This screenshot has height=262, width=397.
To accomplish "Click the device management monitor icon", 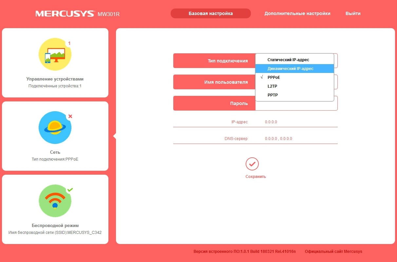I will (55, 55).
